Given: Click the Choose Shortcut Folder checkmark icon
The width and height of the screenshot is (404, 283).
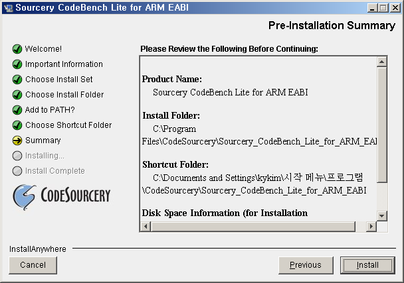Looking at the screenshot, I should tap(17, 125).
